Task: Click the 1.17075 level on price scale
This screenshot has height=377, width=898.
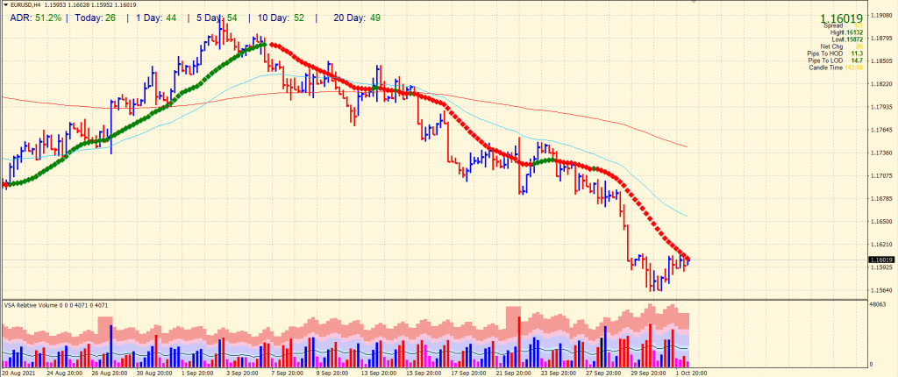Action: [881, 175]
